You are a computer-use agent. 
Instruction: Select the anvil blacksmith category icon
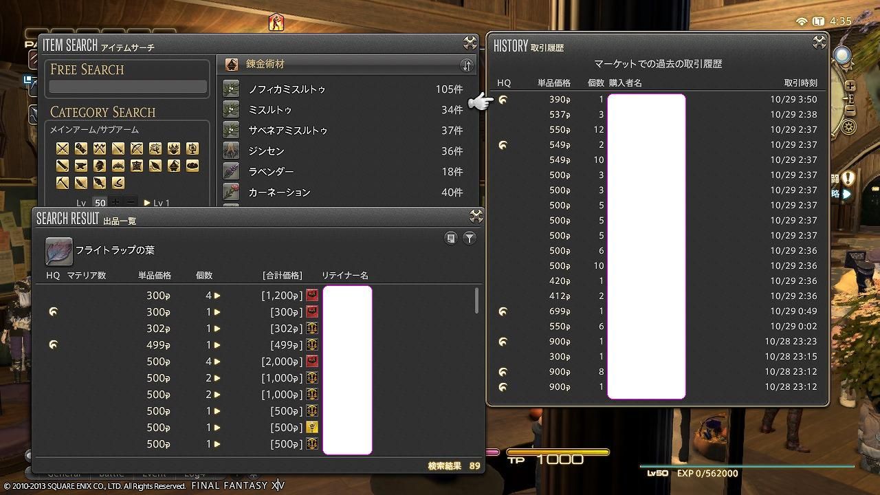81,166
